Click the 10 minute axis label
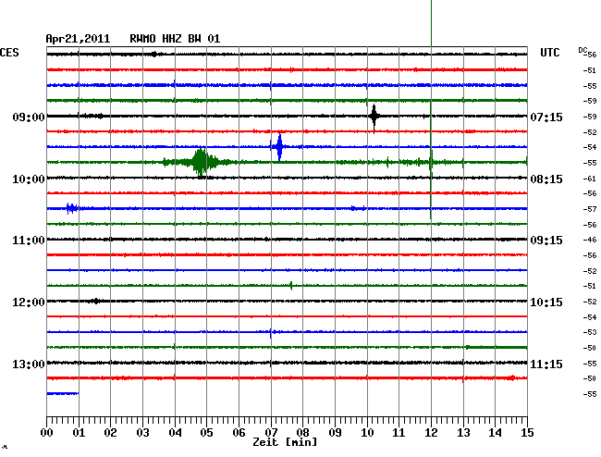Screen dimensions: 601x457 [x=367, y=433]
